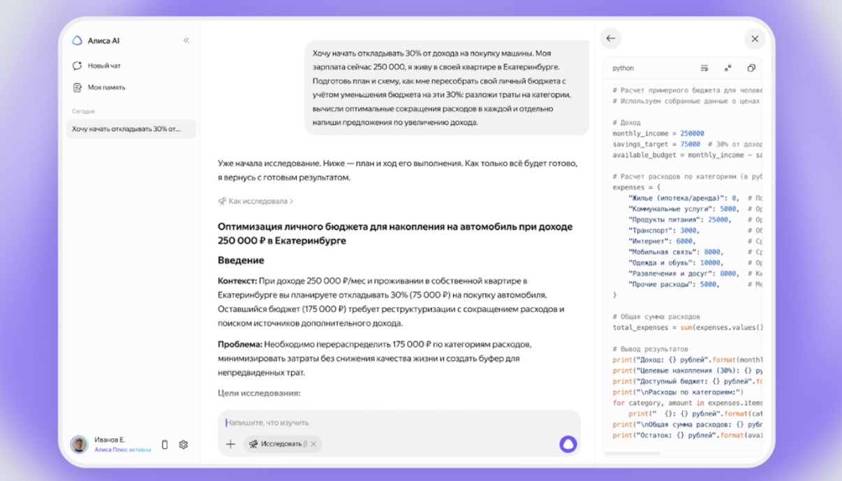Open Моя память section
The image size is (842, 481).
[x=106, y=87]
